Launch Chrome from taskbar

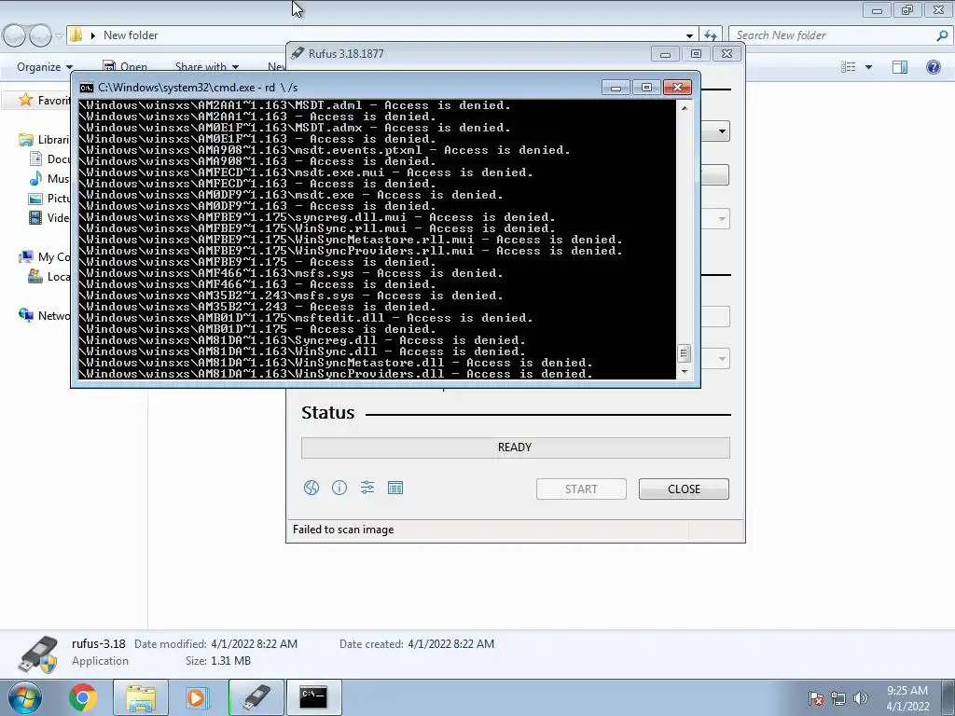[83, 697]
